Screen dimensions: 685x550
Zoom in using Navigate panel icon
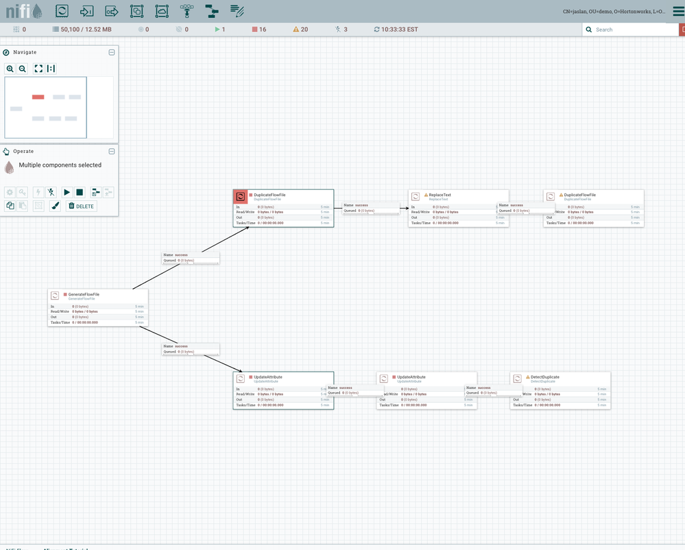10,69
